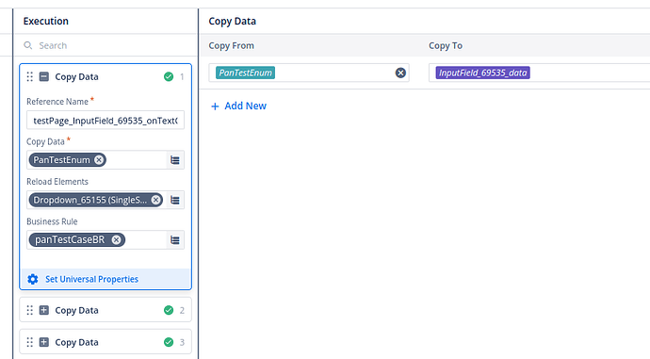Click the search magnifier icon in Execution
Screen dimensions: 650x359
click(27, 45)
